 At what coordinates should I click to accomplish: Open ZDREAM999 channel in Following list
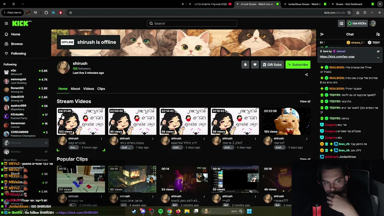click(26, 133)
